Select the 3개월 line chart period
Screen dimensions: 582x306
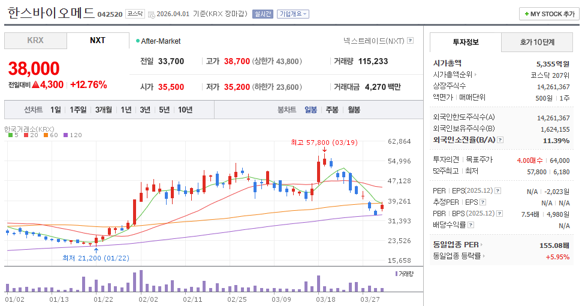coord(104,110)
